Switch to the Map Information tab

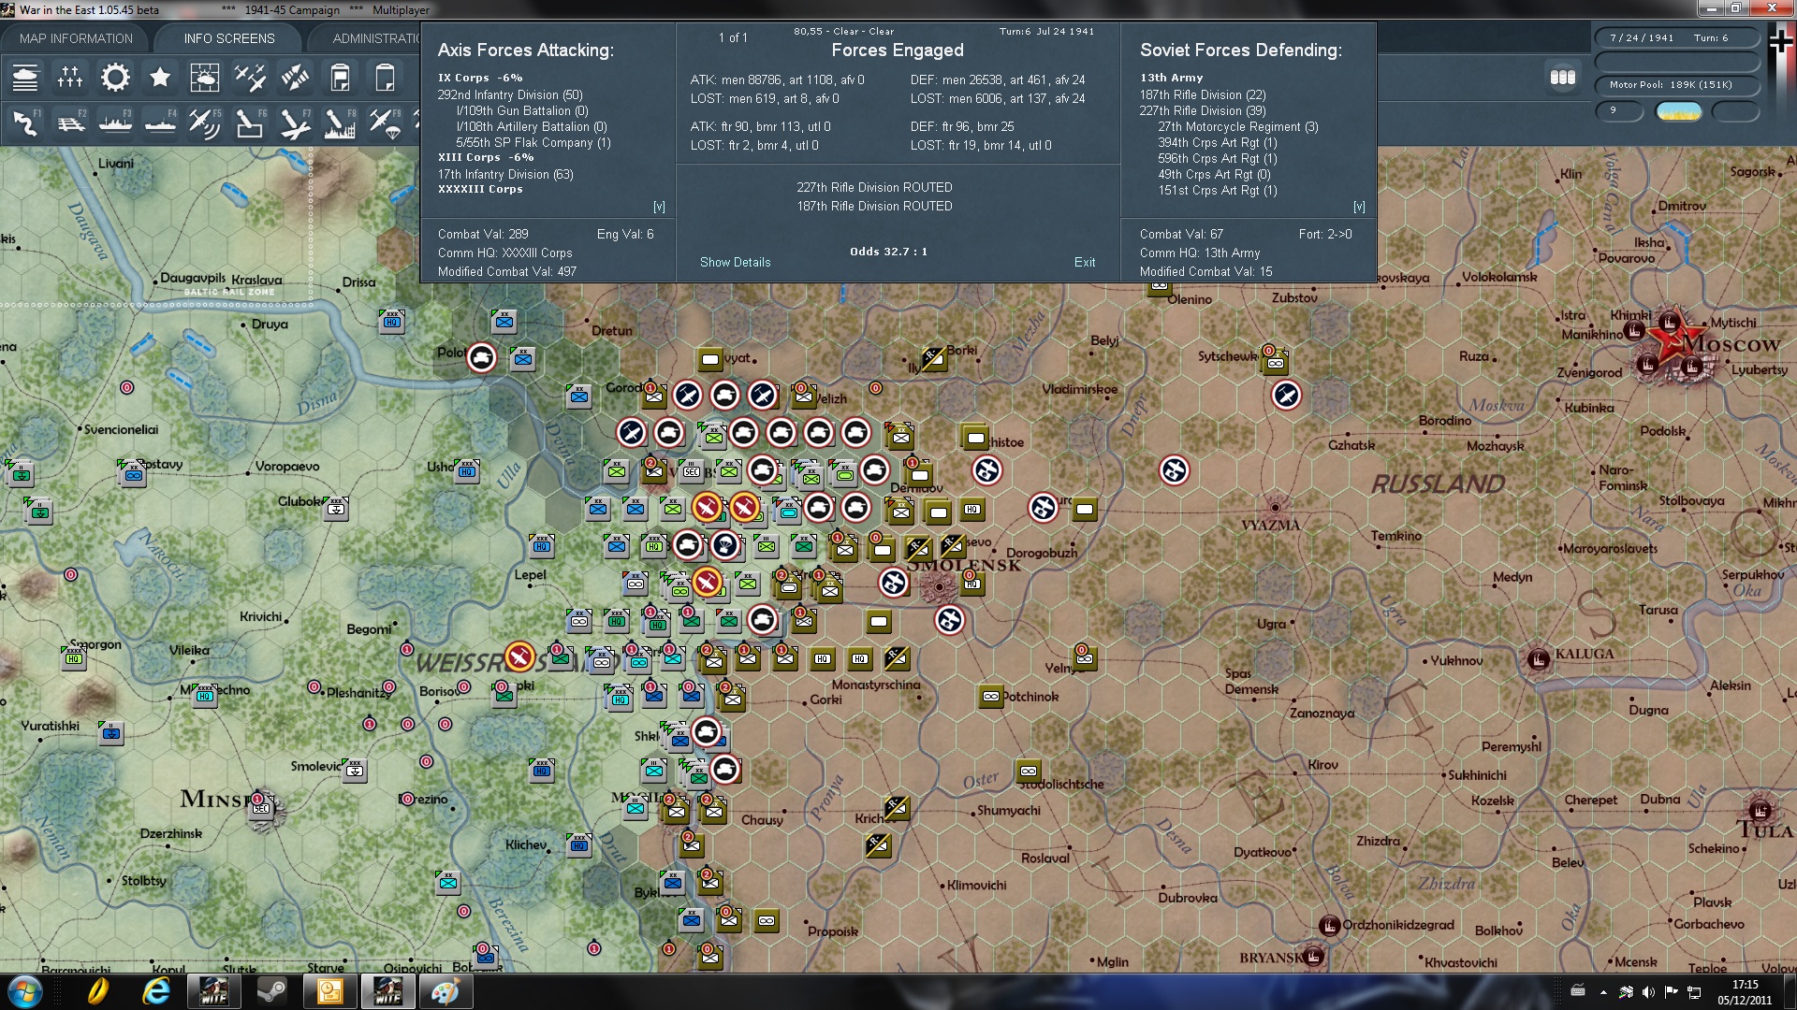click(x=76, y=38)
